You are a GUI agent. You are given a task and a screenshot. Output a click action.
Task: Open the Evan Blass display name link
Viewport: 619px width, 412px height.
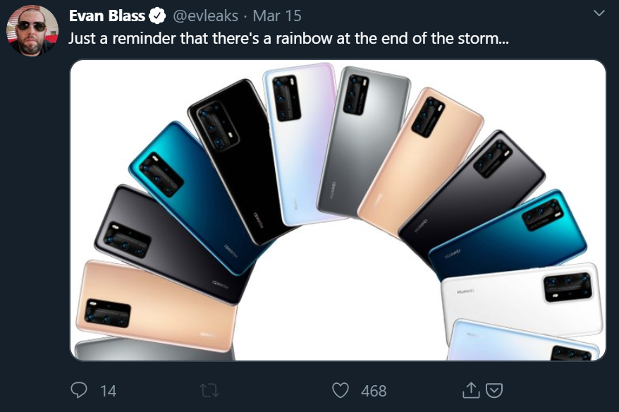tap(107, 16)
